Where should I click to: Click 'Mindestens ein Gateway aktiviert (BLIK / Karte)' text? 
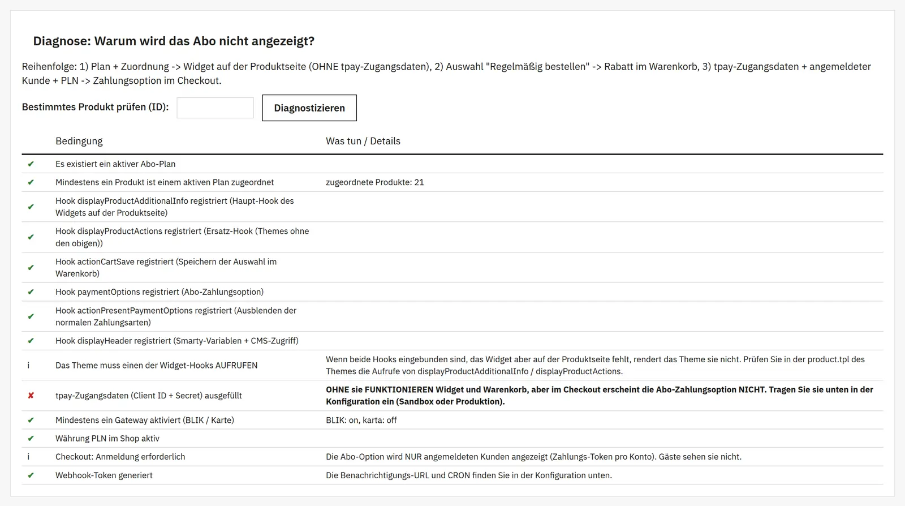tap(145, 420)
